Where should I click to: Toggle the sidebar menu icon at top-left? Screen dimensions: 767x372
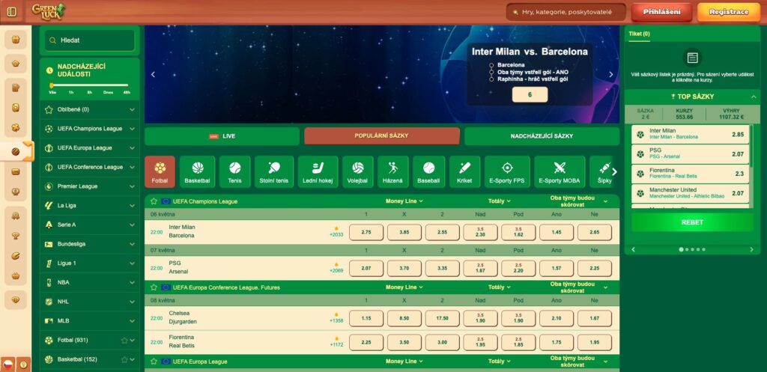click(x=11, y=12)
